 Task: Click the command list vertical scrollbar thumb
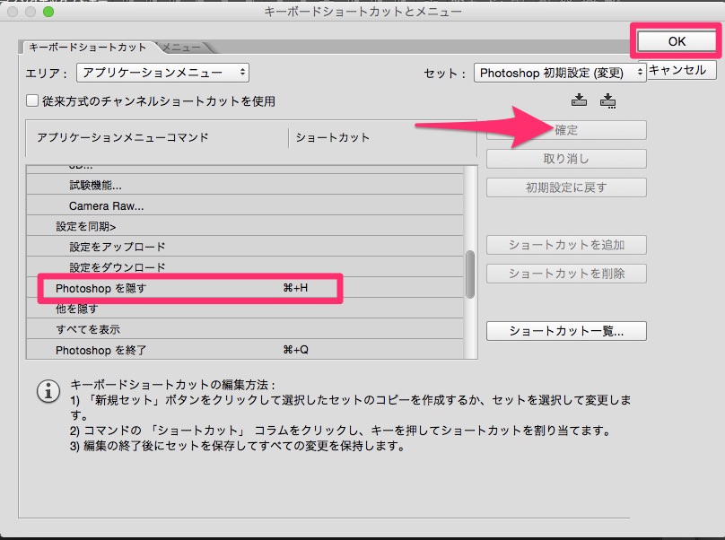coord(470,274)
